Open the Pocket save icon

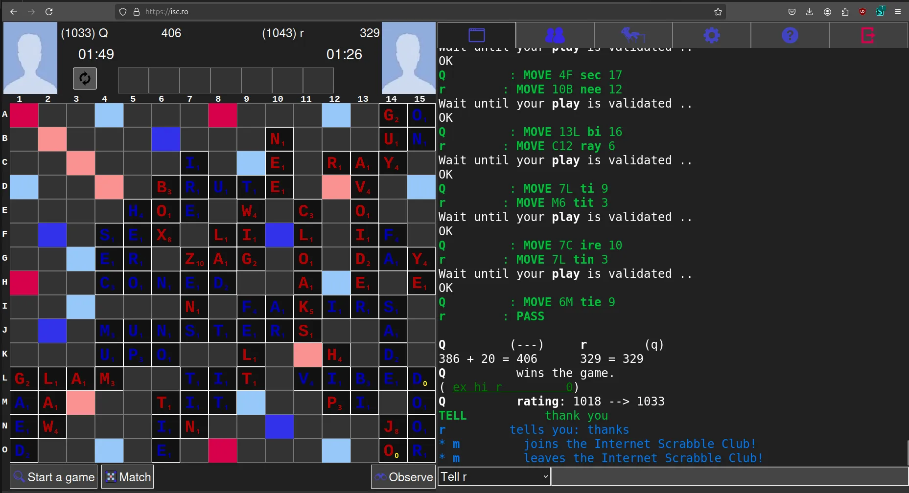[x=792, y=12]
